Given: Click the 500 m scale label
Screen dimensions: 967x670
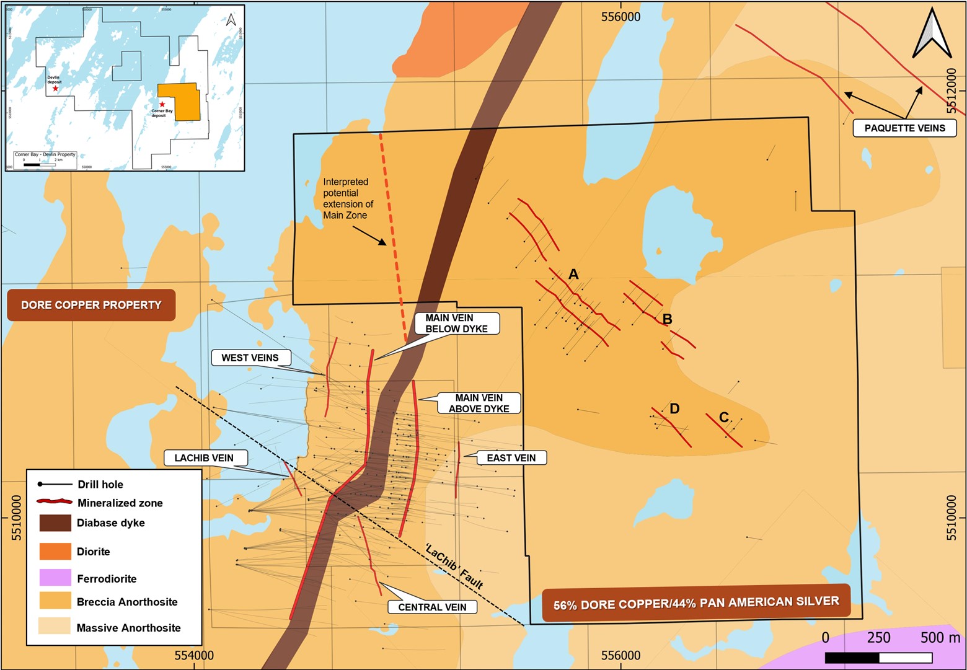Looking at the screenshot, I should point(940,638).
